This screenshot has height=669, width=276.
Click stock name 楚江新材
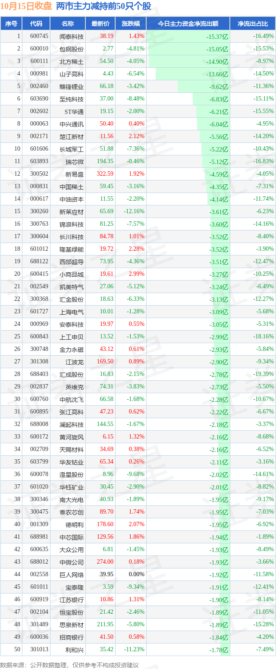[x=72, y=136]
